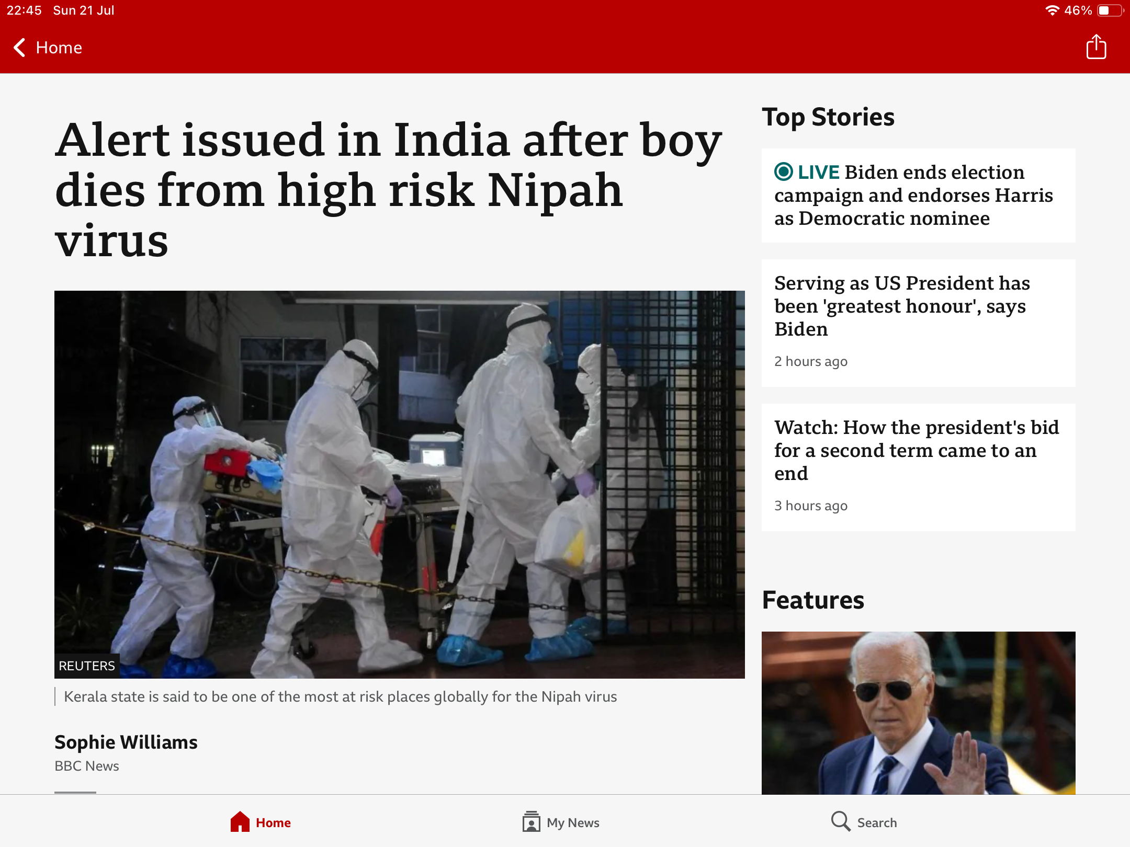1130x847 pixels.
Task: Open Watch: president's bid second term story
Action: 918,467
